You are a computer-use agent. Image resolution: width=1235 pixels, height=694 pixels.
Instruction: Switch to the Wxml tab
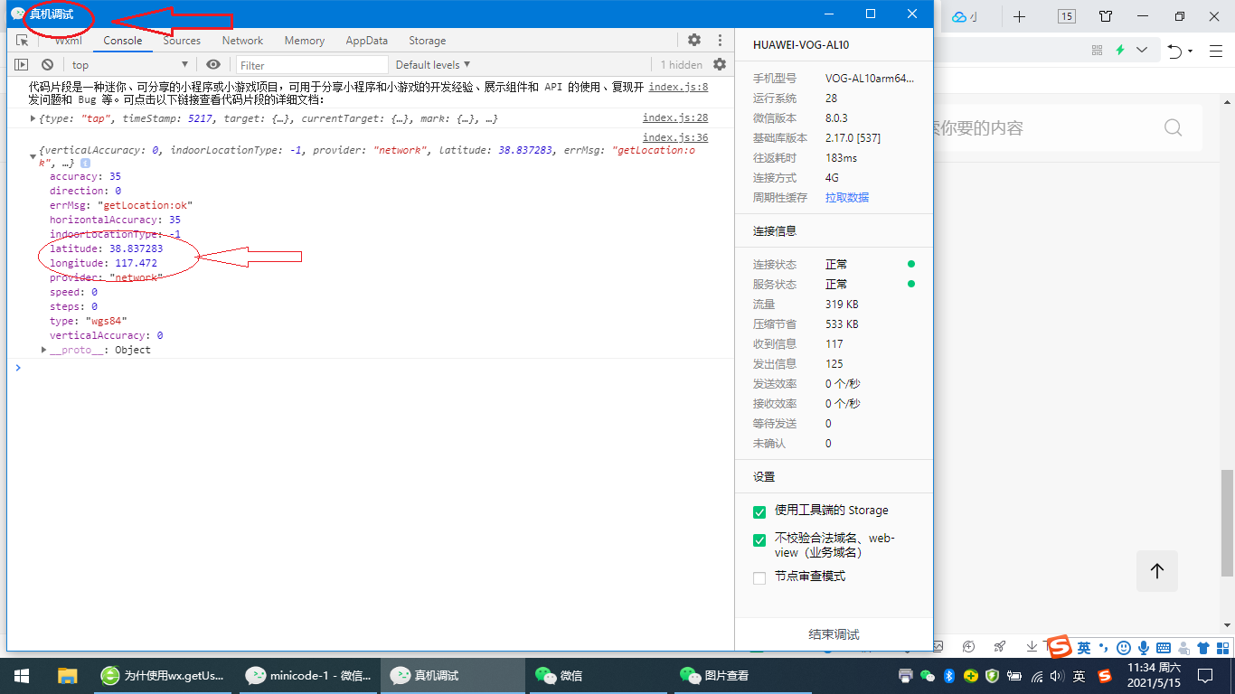68,41
